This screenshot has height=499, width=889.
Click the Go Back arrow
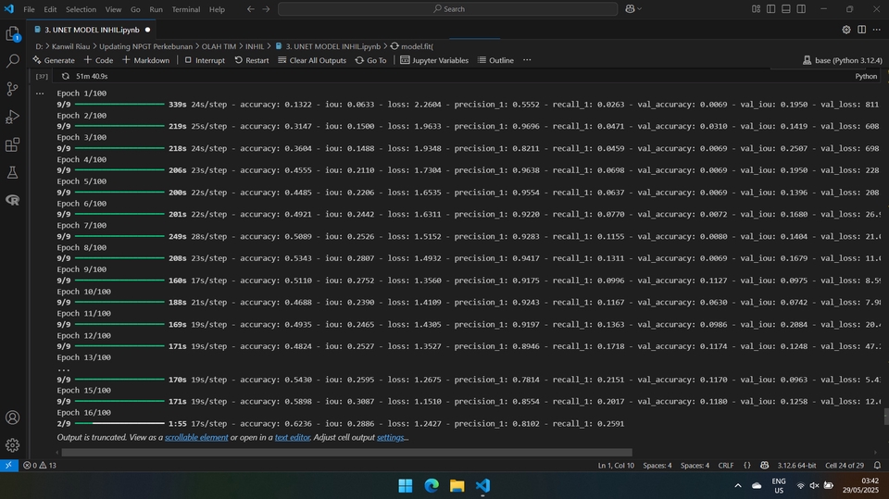(x=251, y=9)
